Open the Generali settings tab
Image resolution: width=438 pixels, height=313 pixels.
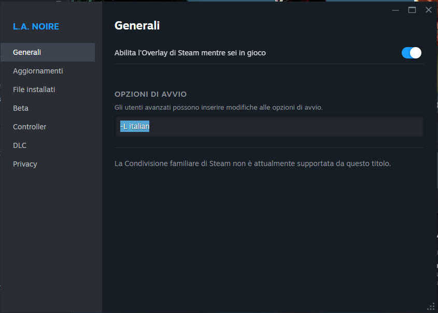tap(48, 52)
